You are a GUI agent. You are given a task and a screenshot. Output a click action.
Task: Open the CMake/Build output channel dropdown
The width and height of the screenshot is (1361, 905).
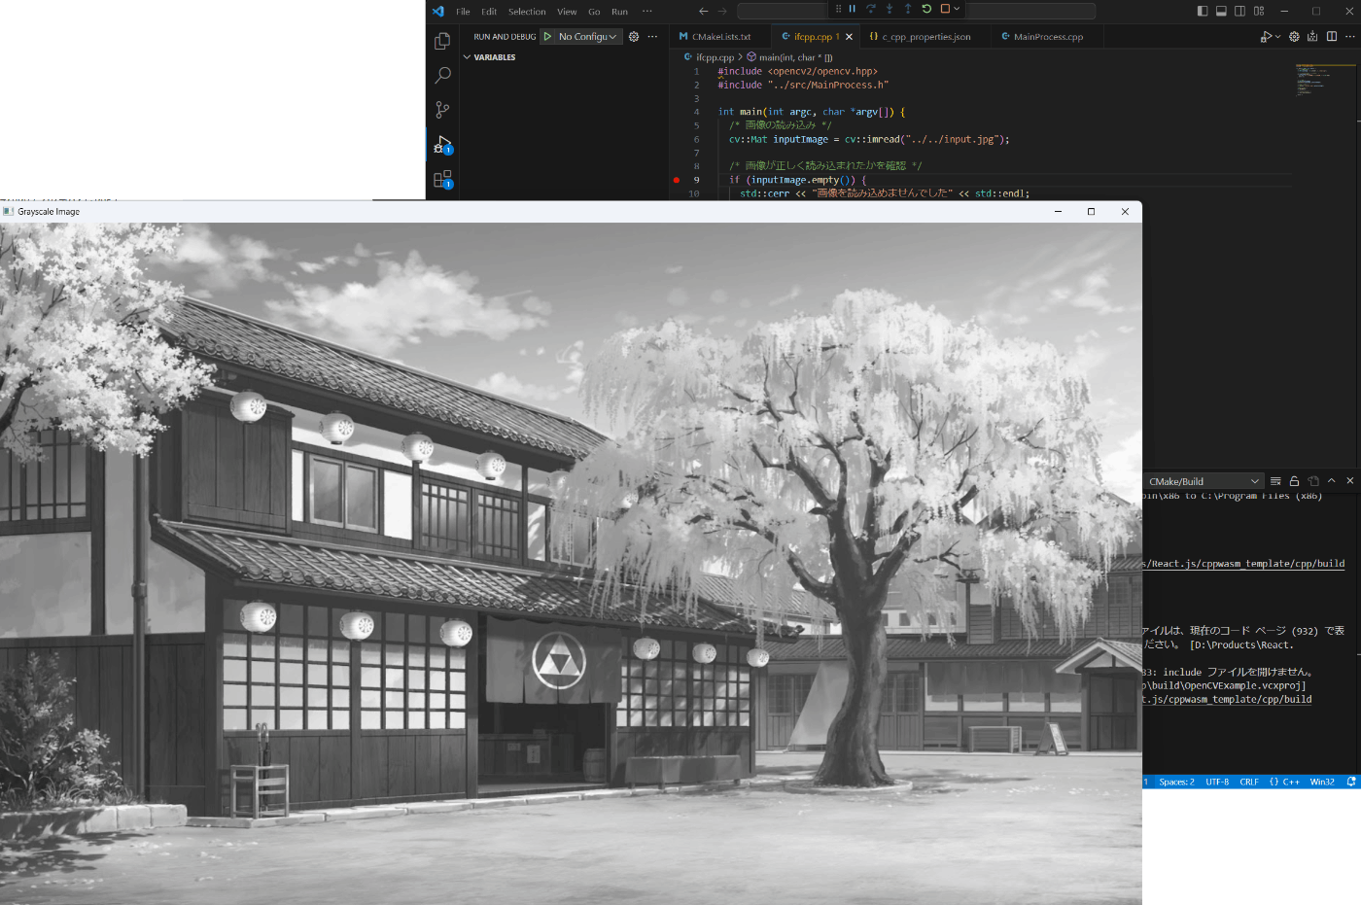[x=1204, y=481]
